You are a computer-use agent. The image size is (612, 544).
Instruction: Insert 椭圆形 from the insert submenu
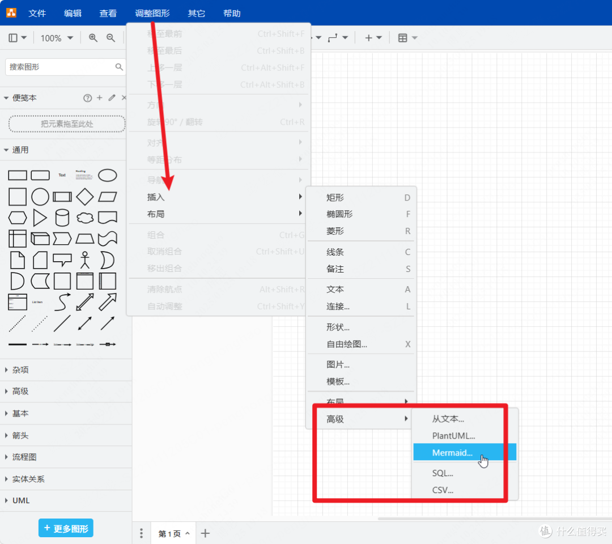tap(362, 214)
